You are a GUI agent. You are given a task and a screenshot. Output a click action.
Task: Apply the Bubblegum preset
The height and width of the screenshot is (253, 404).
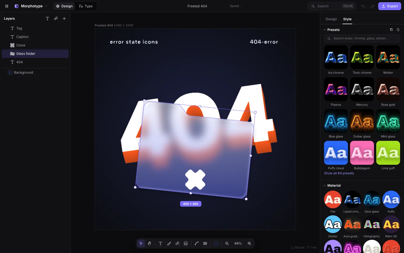tap(362, 153)
